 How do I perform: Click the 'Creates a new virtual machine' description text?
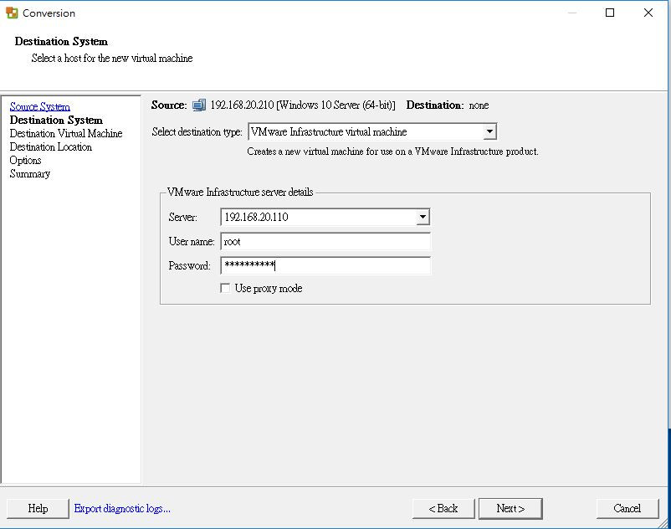click(393, 152)
